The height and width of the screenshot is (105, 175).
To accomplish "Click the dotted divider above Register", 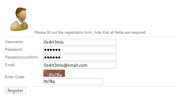I will (90, 86).
